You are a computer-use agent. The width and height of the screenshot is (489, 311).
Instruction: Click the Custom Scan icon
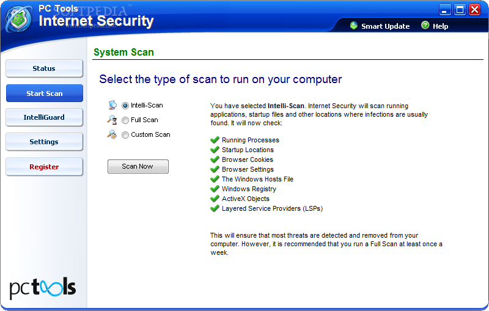click(x=112, y=134)
